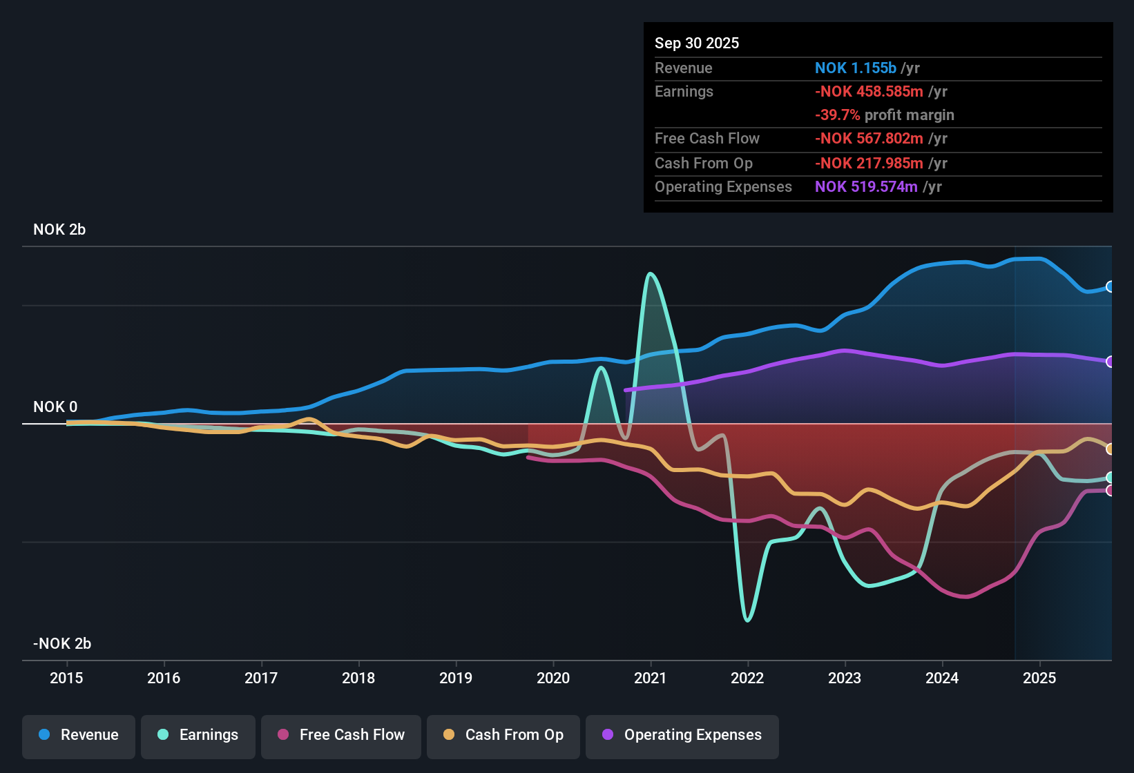Click the Earnings endpoint marker at chart edge
1134x773 pixels.
coord(1111,478)
